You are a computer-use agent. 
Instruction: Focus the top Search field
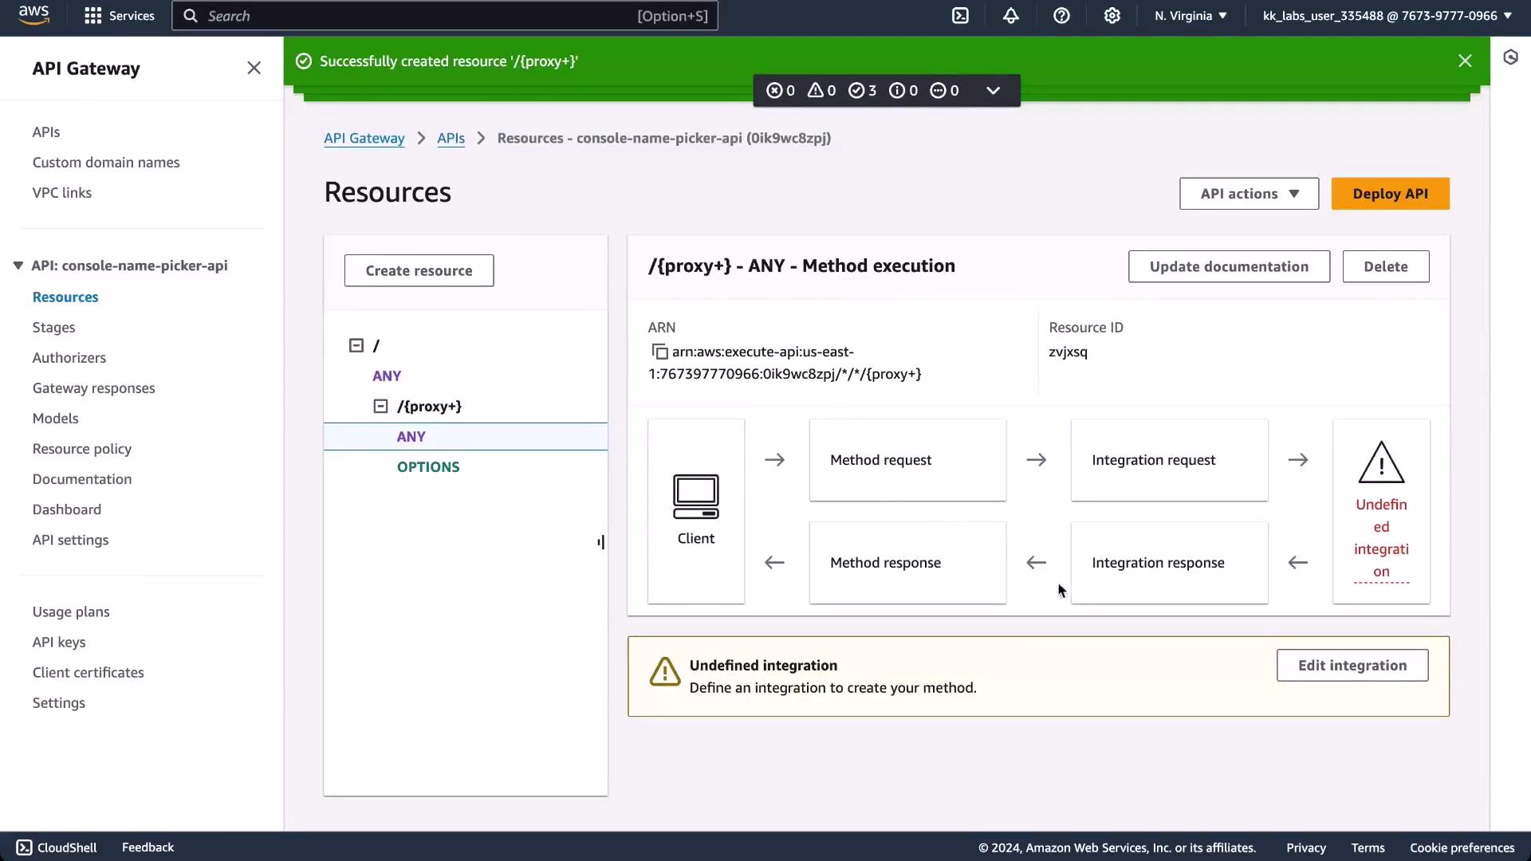point(445,16)
